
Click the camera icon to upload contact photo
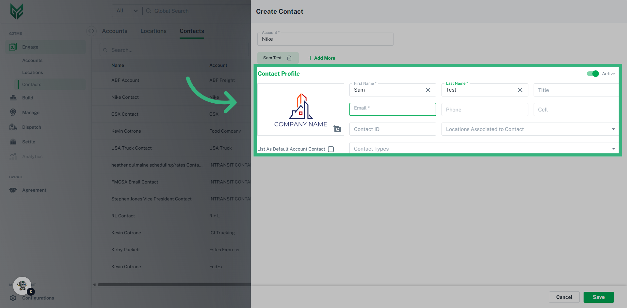[337, 129]
